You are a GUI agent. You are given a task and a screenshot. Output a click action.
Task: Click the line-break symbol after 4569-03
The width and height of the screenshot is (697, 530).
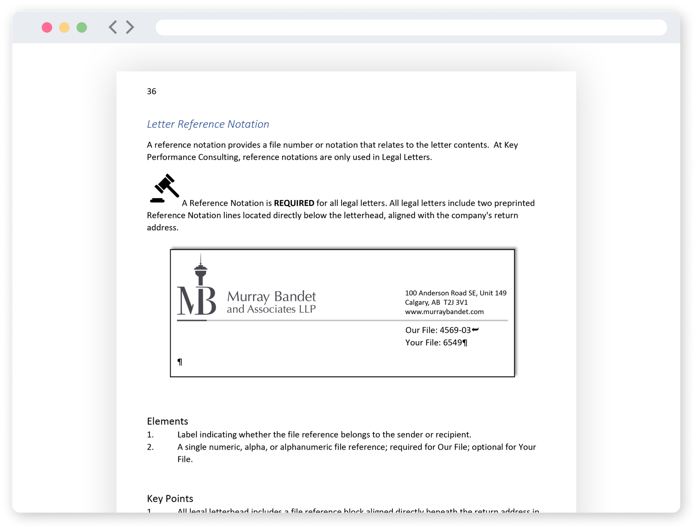[x=475, y=330]
